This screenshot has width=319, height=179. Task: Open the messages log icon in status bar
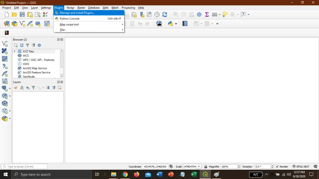[x=315, y=167]
